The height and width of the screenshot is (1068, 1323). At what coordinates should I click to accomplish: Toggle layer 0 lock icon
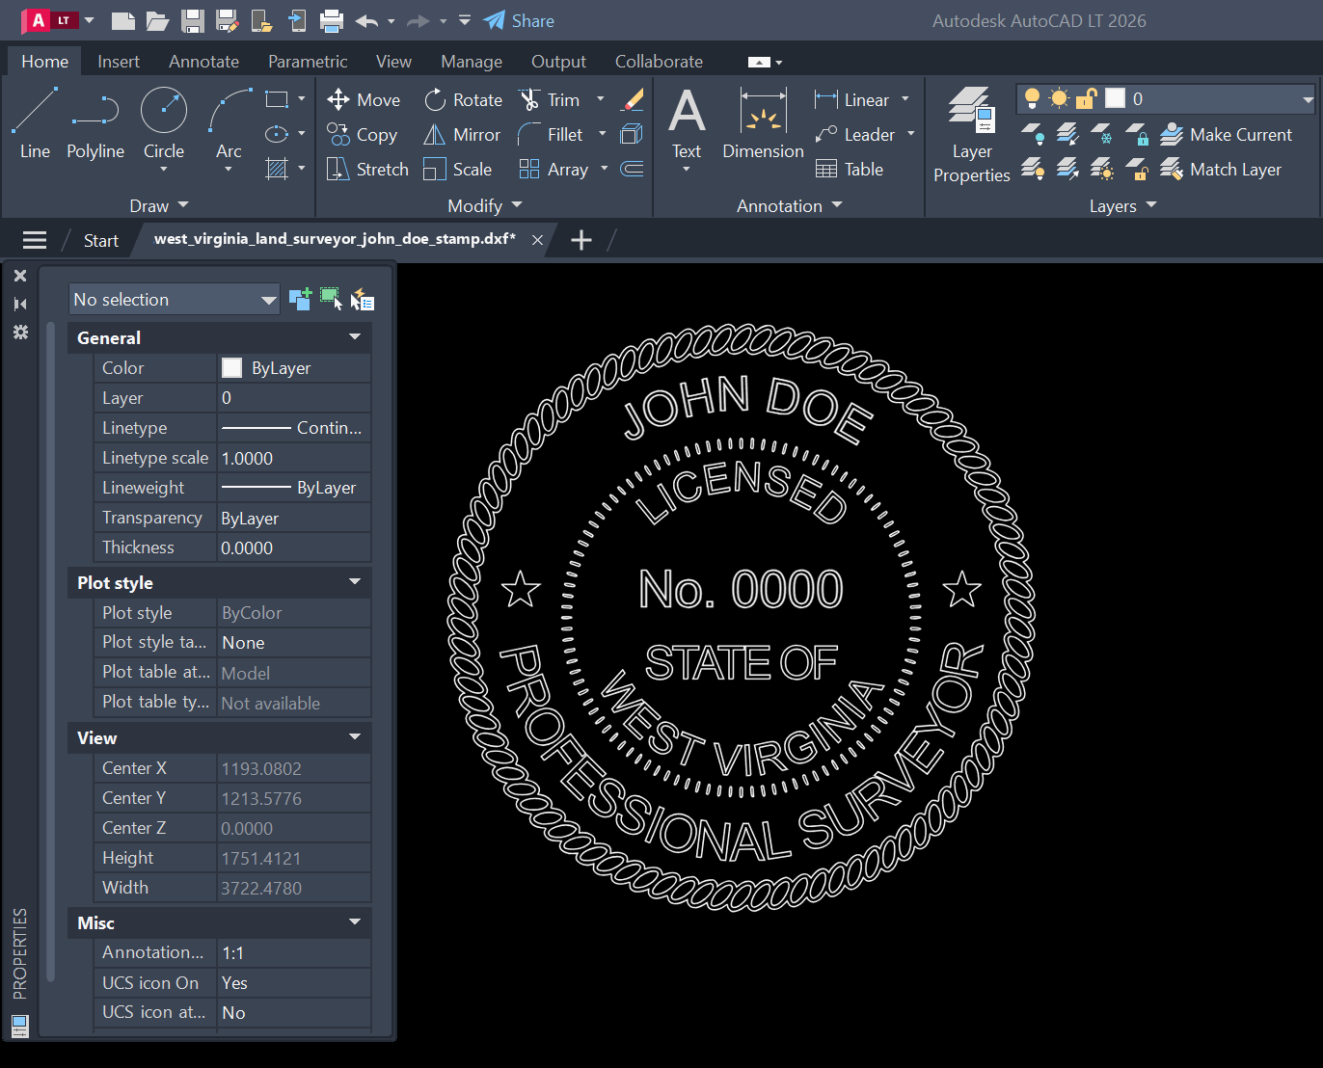pyautogui.click(x=1087, y=98)
